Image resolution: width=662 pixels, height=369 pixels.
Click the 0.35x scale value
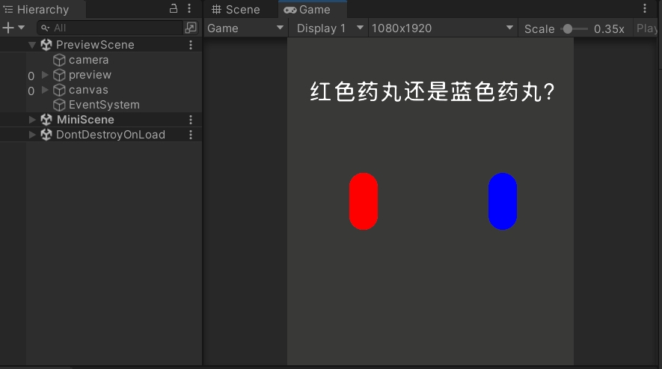click(x=609, y=28)
